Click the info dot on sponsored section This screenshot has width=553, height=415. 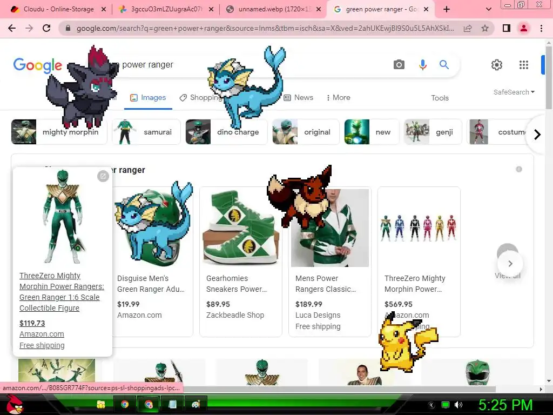click(519, 169)
